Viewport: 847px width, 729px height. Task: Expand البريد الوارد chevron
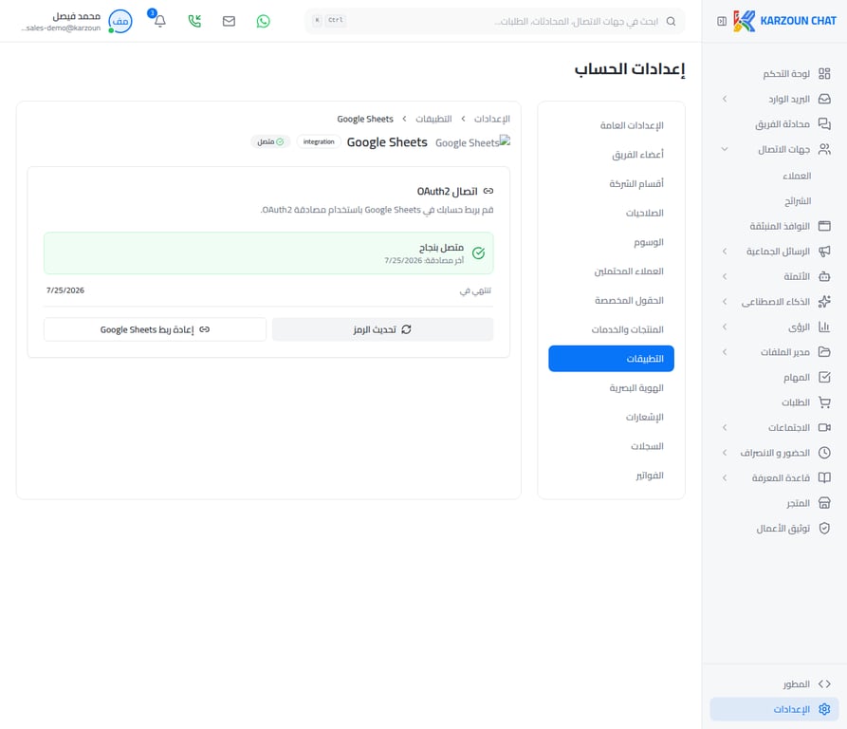point(725,99)
